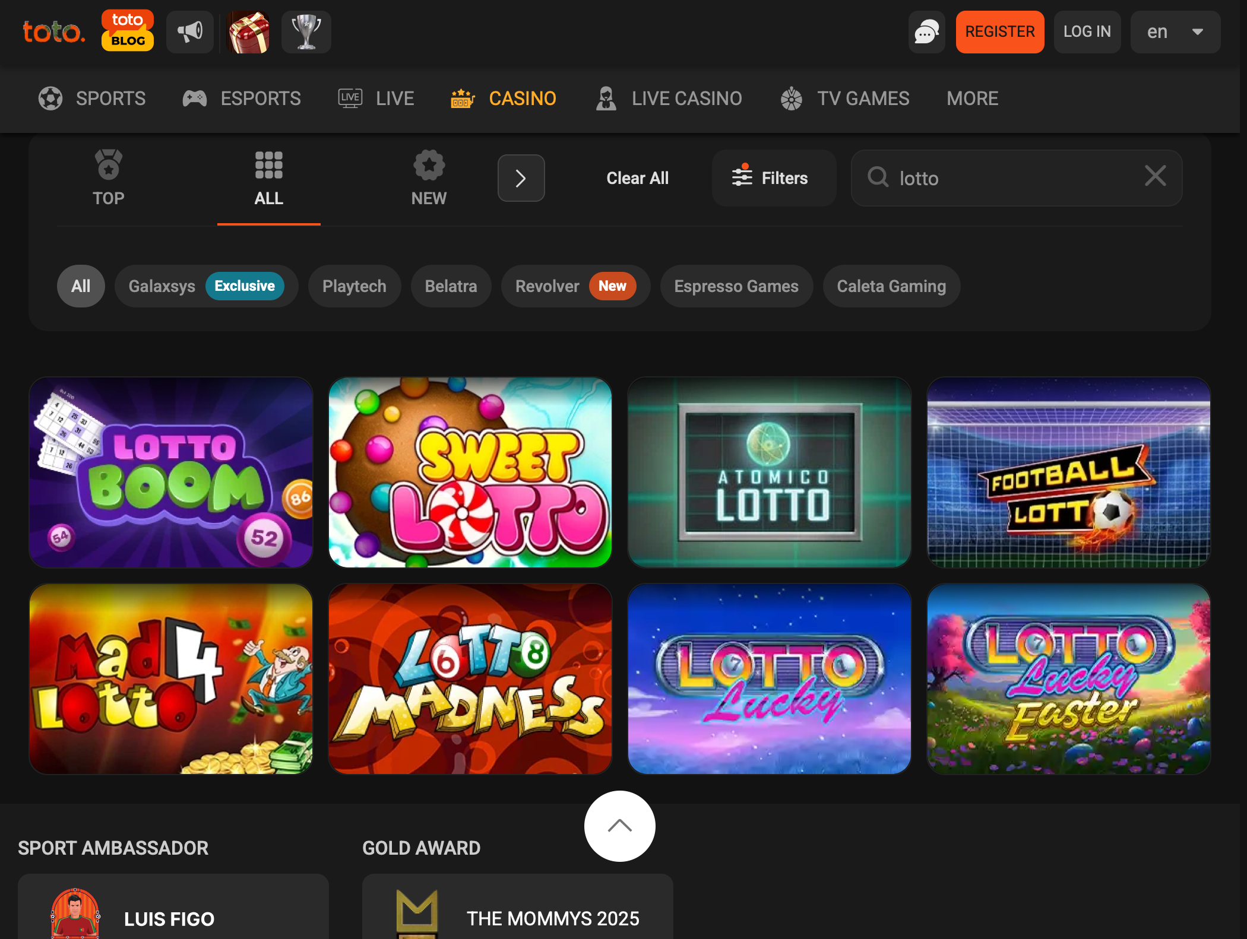
Task: Click the trophy tournaments icon
Action: (x=306, y=32)
